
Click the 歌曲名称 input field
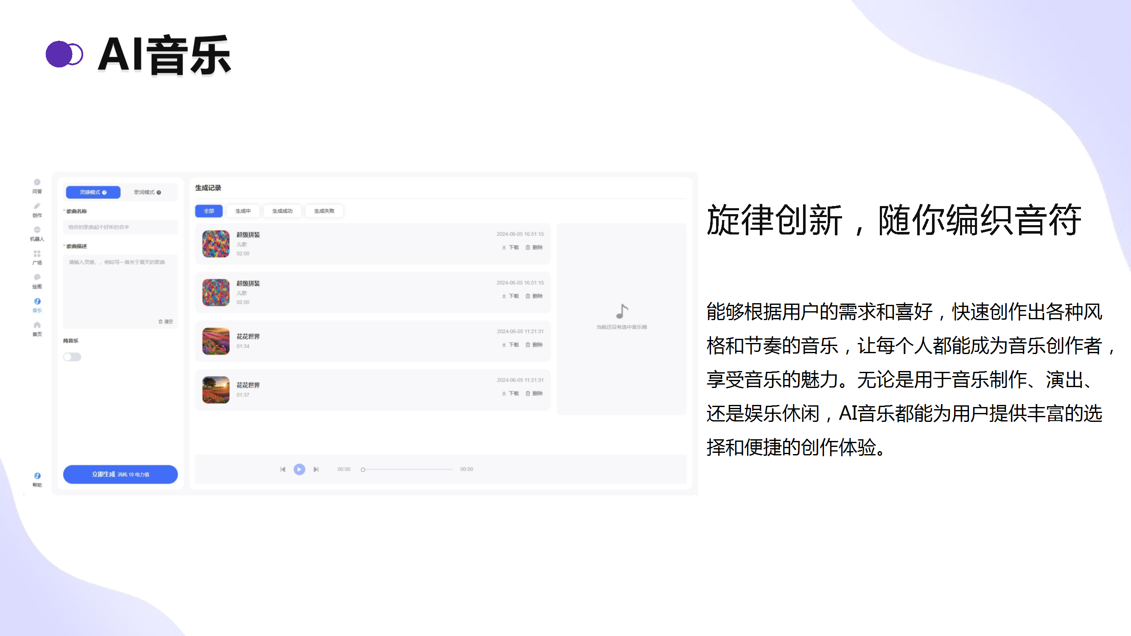pos(120,227)
